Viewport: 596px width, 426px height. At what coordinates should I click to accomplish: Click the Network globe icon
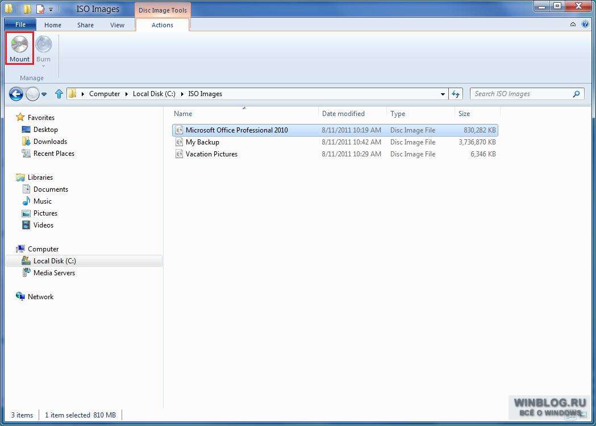click(20, 296)
